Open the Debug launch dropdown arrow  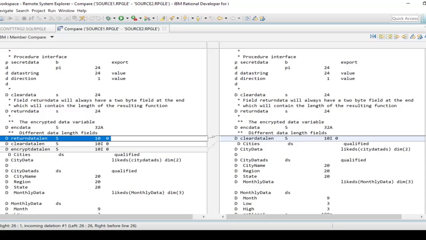(x=114, y=18)
